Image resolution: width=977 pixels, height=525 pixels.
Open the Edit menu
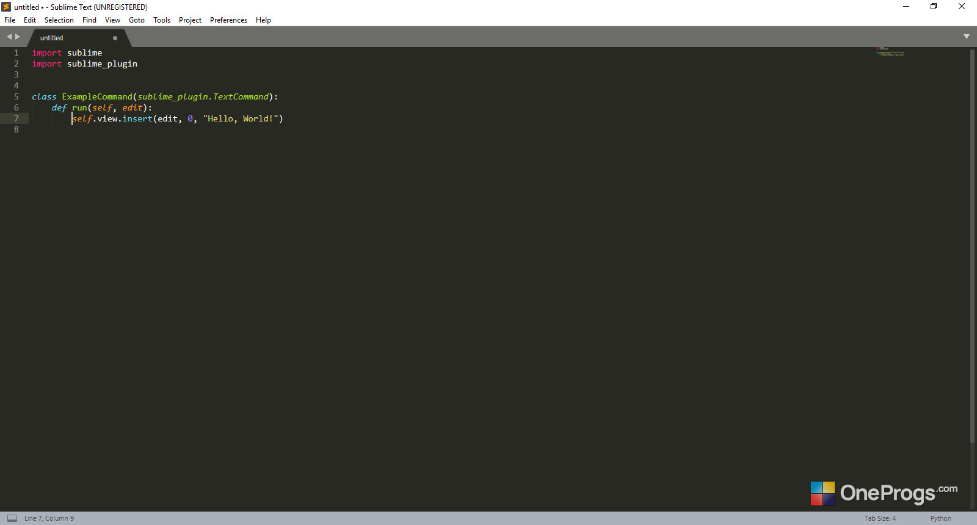tap(30, 20)
